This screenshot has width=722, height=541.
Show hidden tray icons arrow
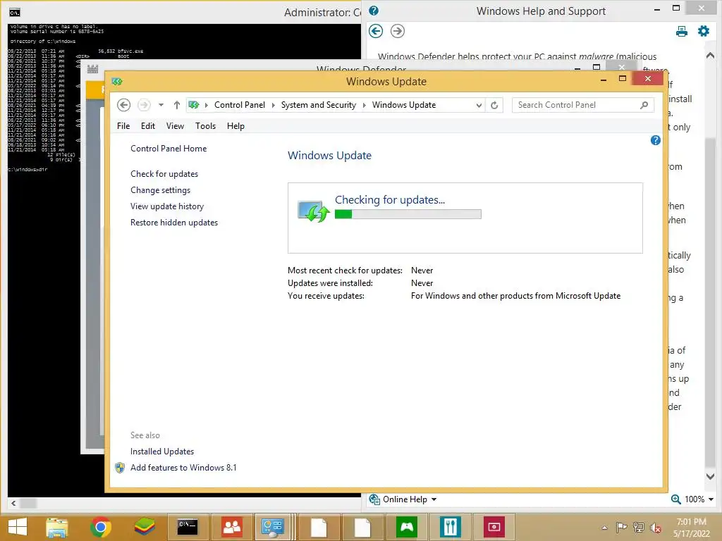(604, 528)
